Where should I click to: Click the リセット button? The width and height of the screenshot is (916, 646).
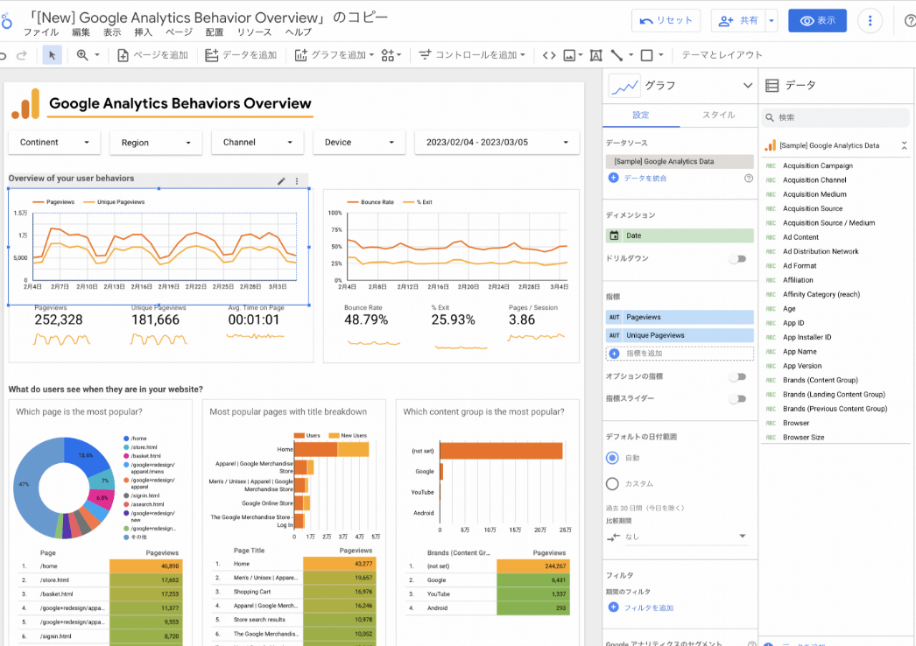(666, 21)
